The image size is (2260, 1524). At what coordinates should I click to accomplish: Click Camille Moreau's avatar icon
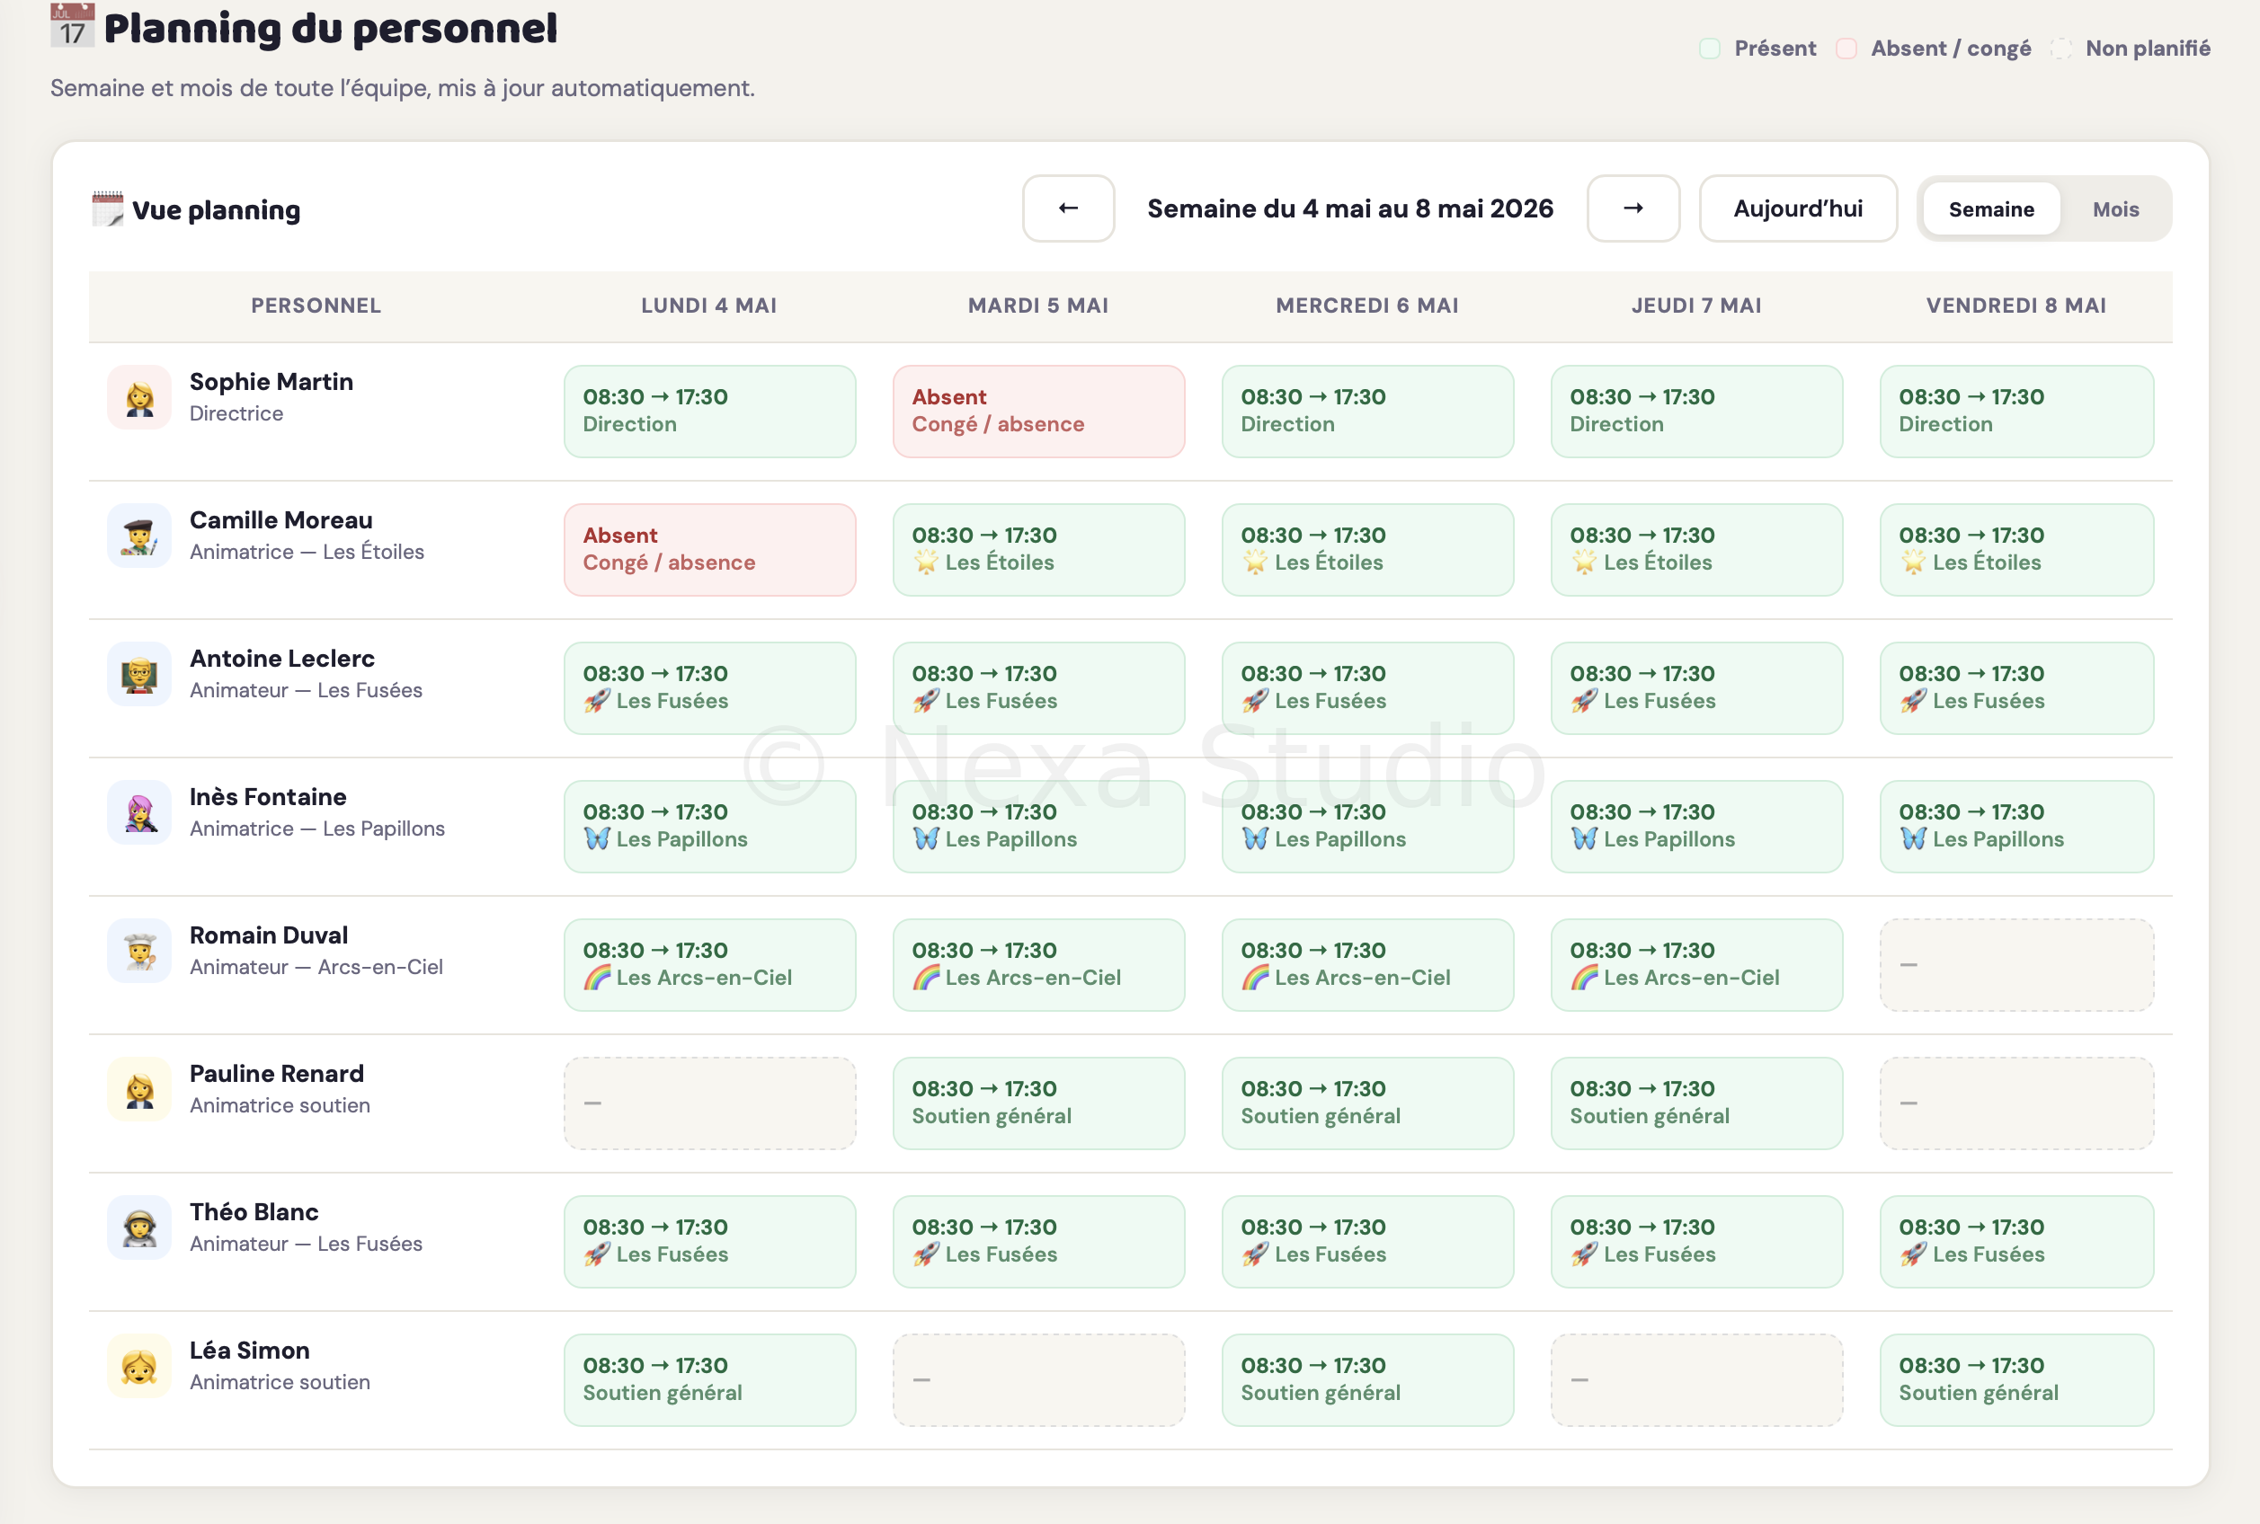pyautogui.click(x=139, y=536)
